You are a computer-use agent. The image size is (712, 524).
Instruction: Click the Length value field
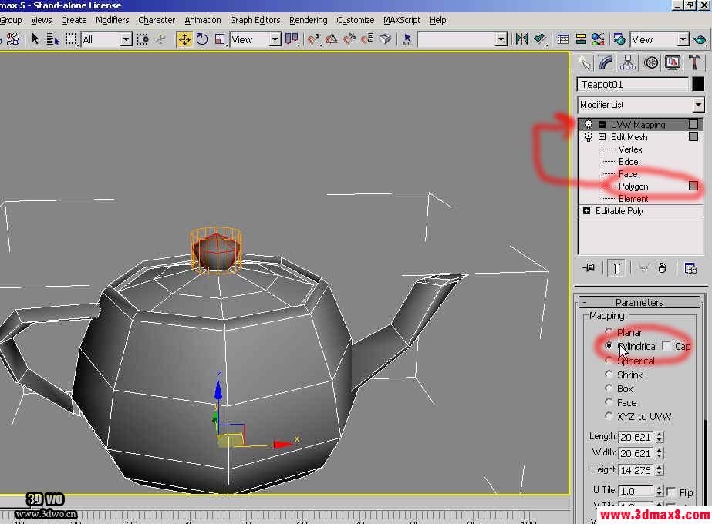click(x=636, y=437)
